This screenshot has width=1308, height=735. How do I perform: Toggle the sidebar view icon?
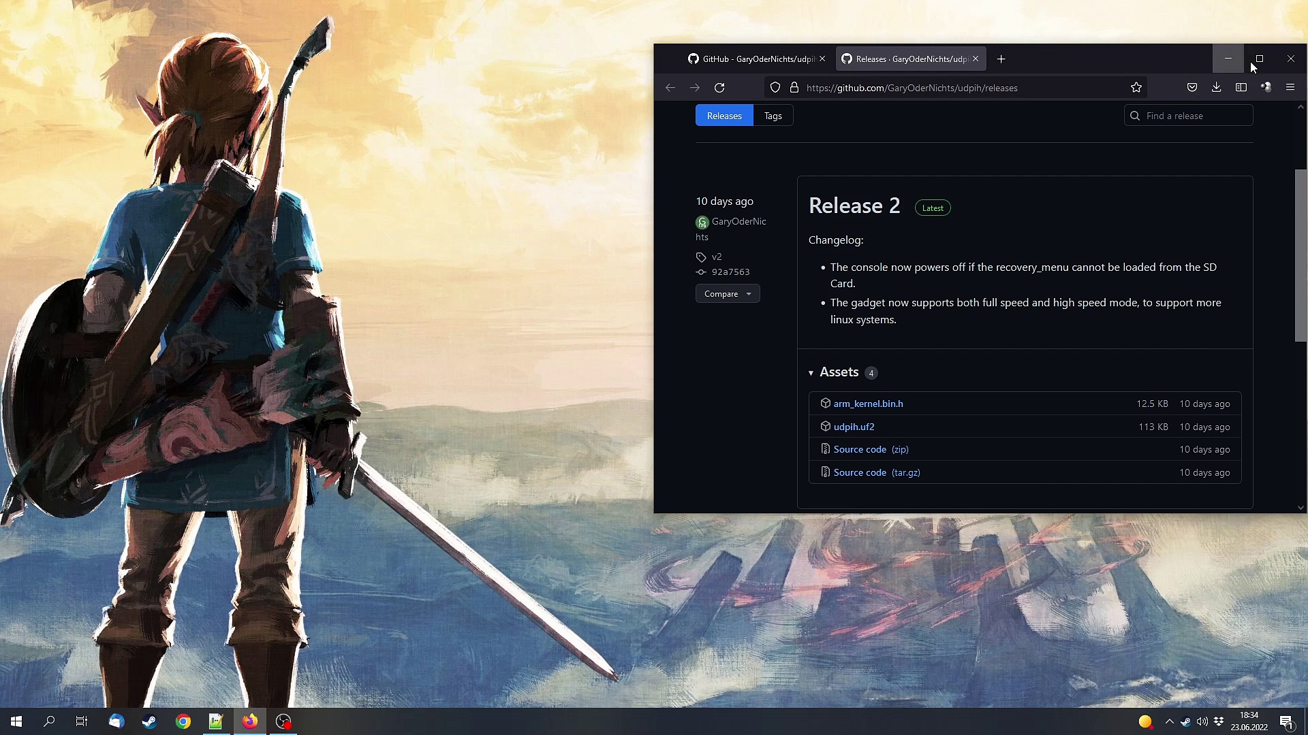(1241, 88)
